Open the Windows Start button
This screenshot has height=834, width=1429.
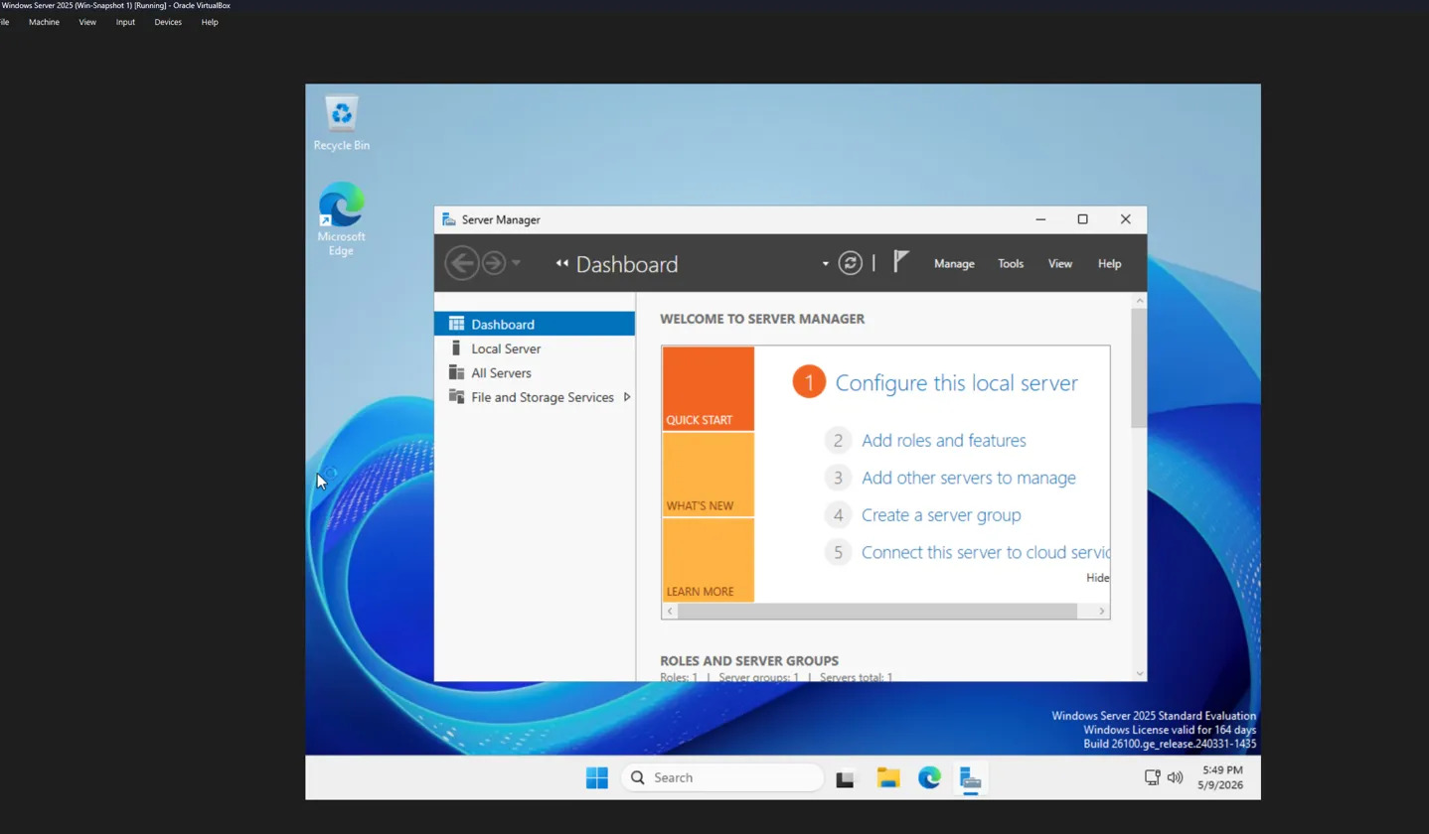[x=596, y=777]
